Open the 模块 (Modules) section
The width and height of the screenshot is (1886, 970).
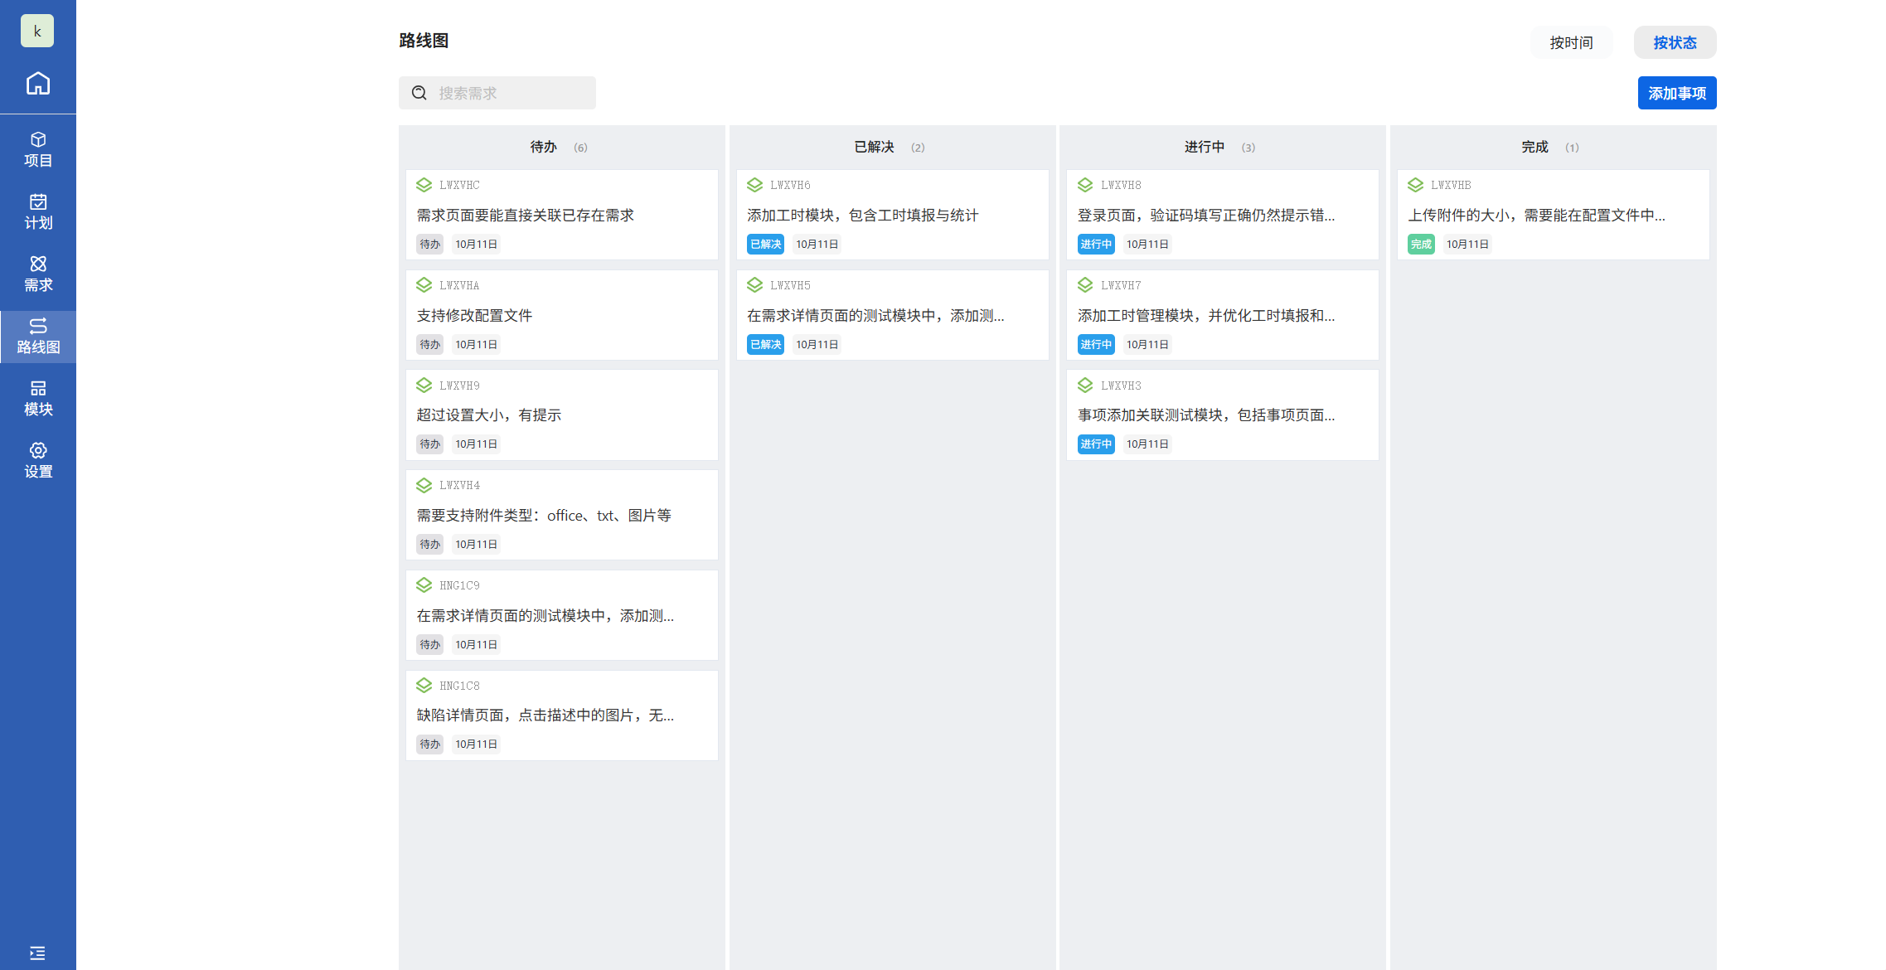(x=38, y=398)
